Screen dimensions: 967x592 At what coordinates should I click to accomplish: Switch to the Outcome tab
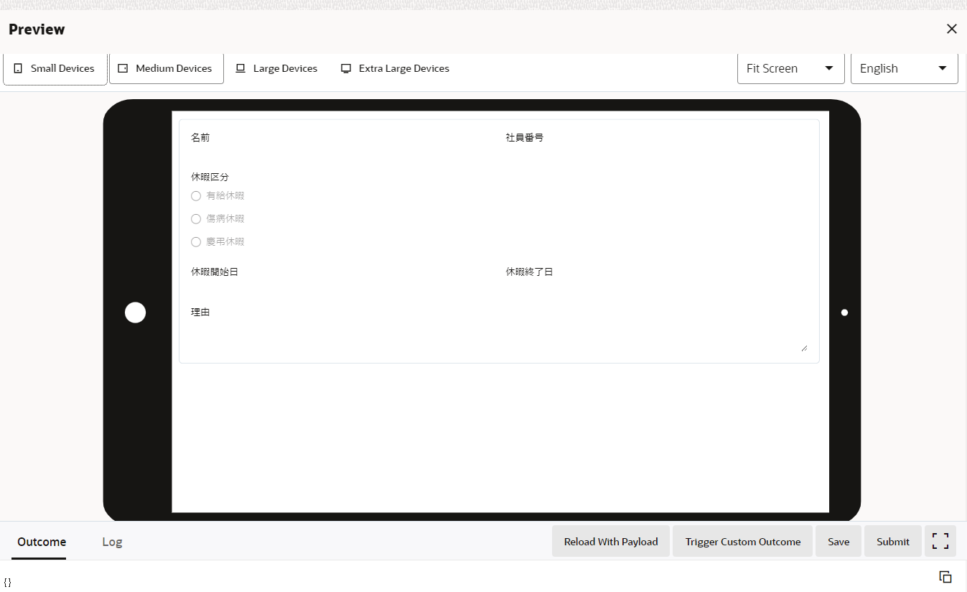42,542
